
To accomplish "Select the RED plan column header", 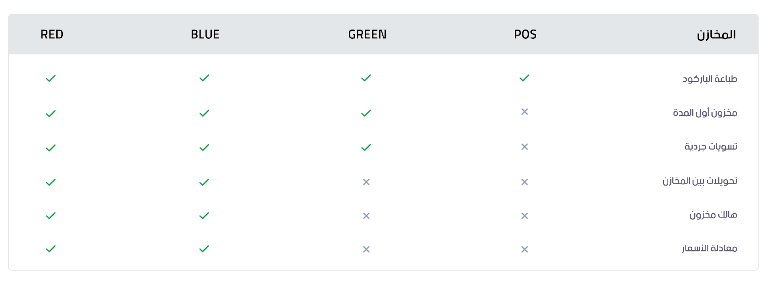I will [52, 34].
